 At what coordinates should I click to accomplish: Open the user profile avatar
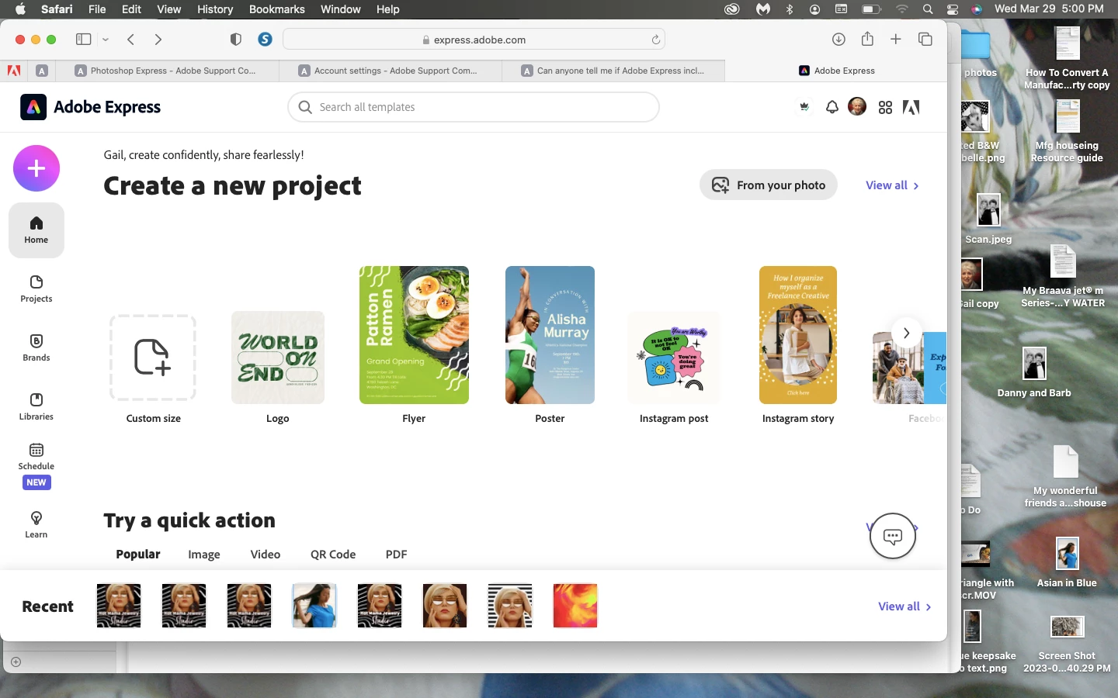(x=857, y=106)
